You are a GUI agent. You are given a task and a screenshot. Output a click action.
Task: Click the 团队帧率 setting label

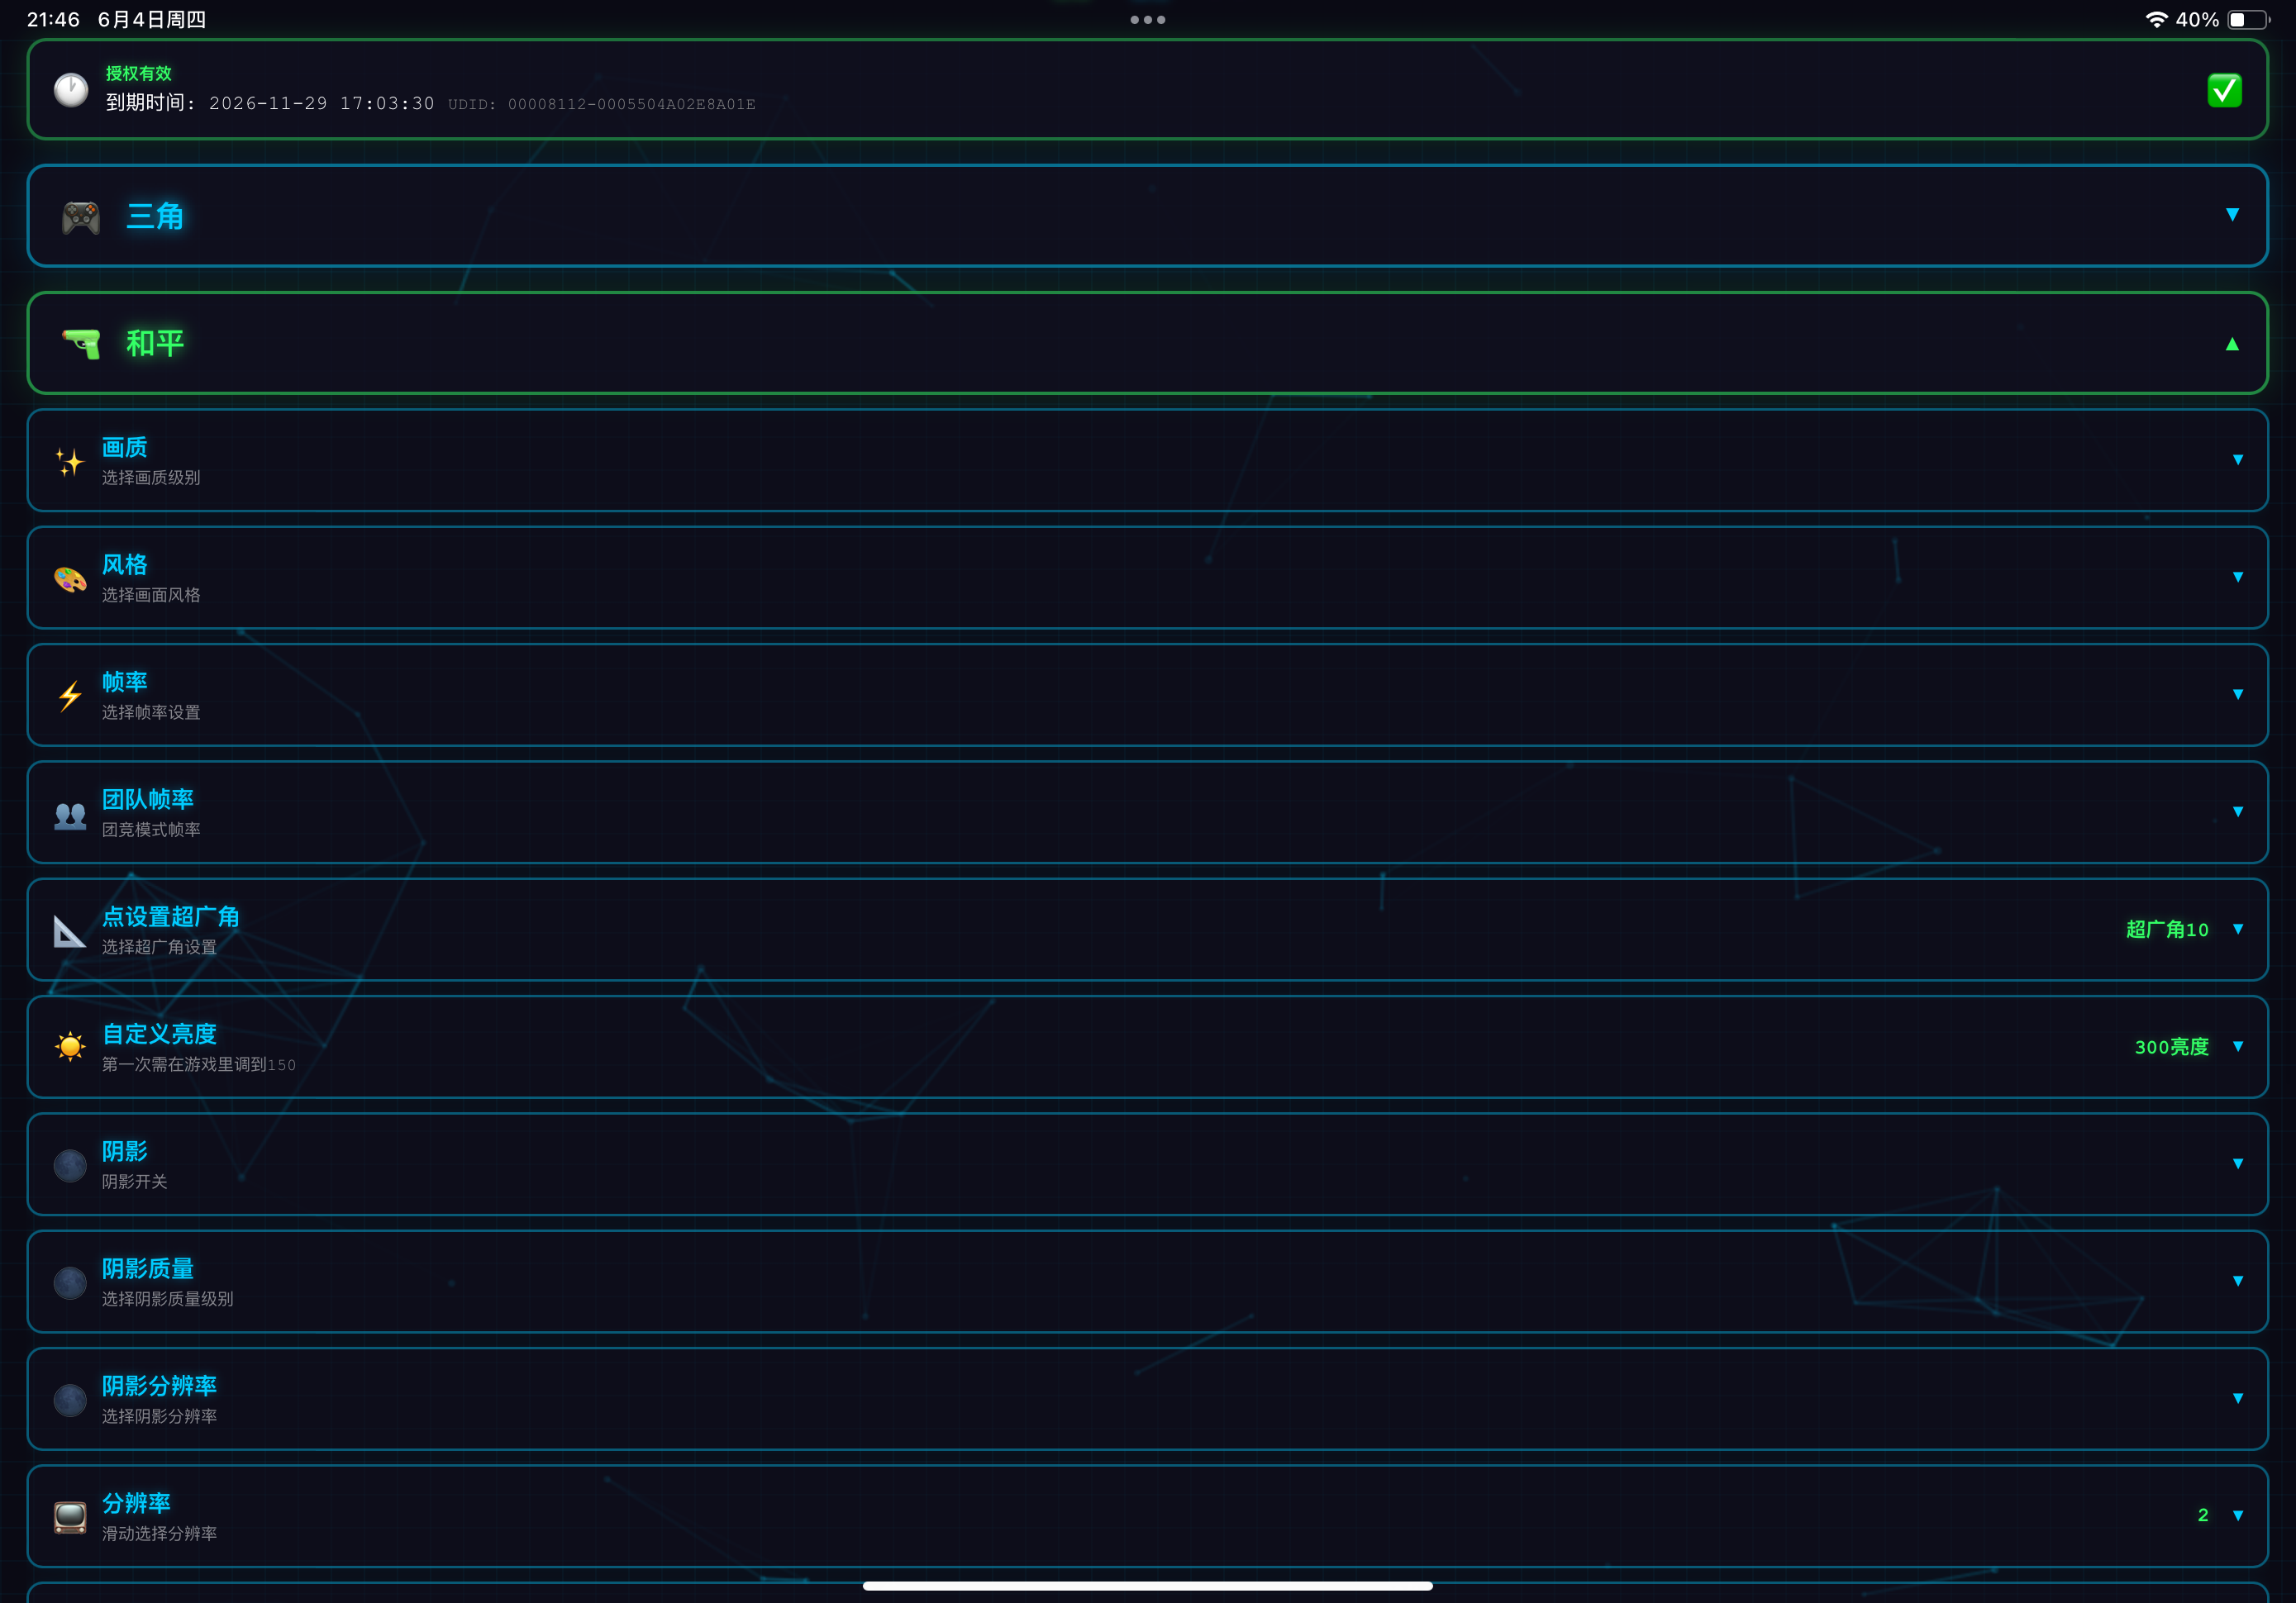(148, 799)
